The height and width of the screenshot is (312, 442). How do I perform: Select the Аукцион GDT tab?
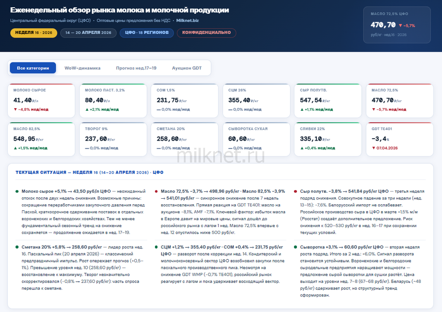click(x=186, y=68)
